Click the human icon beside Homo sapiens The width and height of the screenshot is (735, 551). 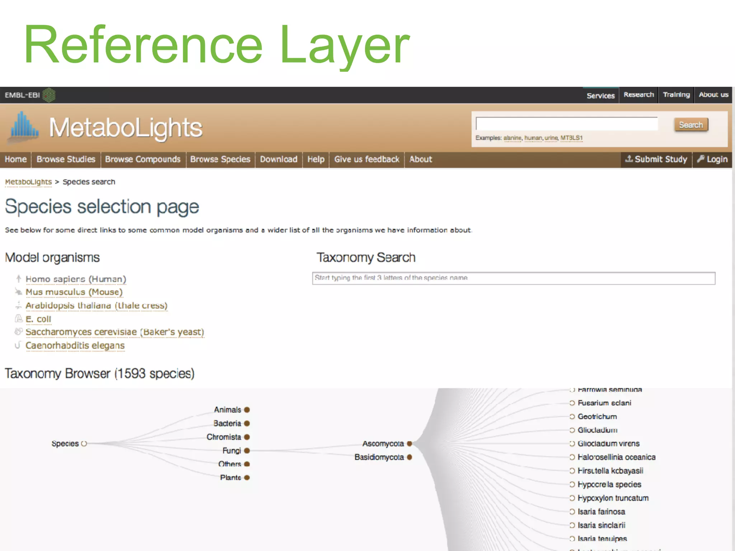(x=19, y=279)
